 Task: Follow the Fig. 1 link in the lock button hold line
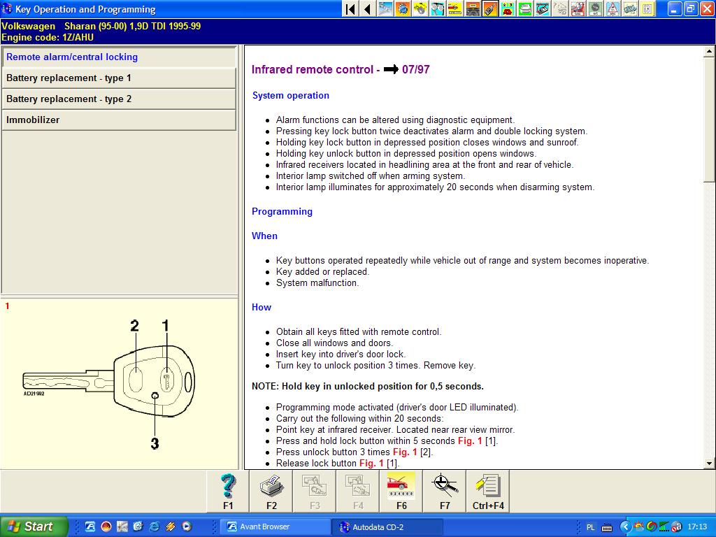tap(470, 441)
